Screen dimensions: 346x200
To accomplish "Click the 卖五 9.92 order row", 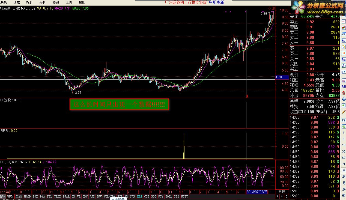I will point(315,22).
